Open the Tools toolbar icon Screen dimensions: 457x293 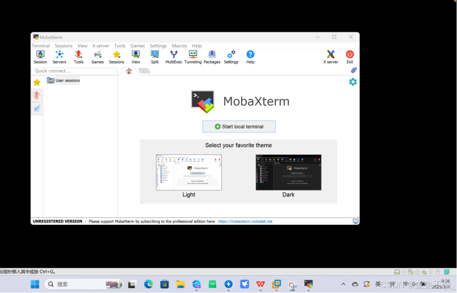click(78, 57)
